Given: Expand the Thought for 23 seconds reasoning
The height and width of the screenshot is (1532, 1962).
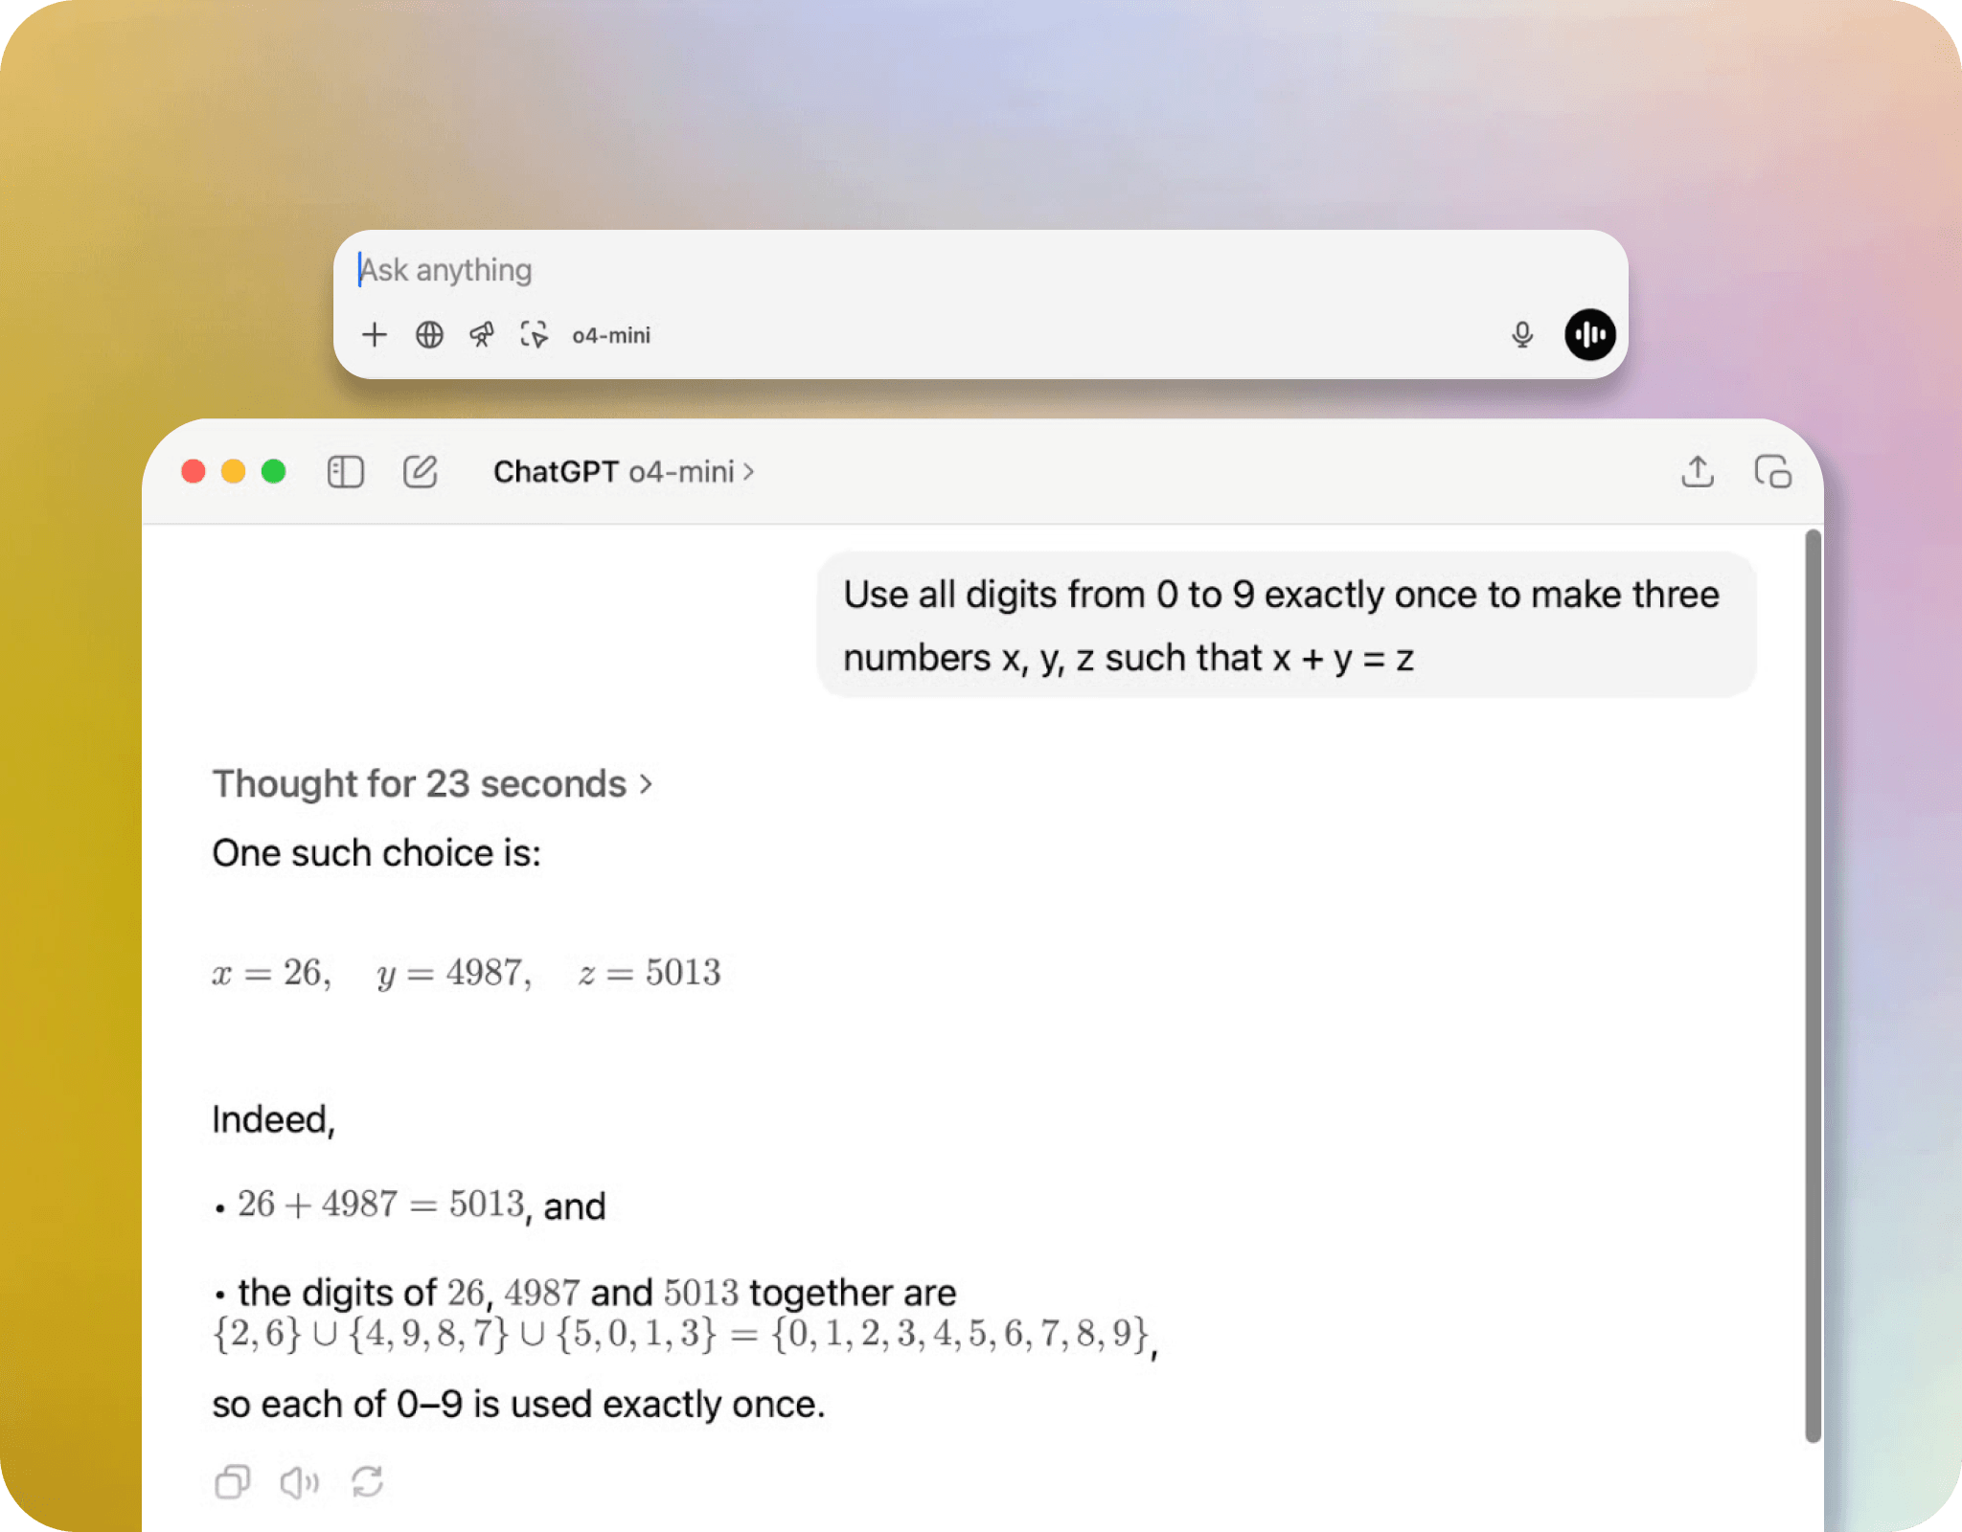Looking at the screenshot, I should tap(433, 783).
